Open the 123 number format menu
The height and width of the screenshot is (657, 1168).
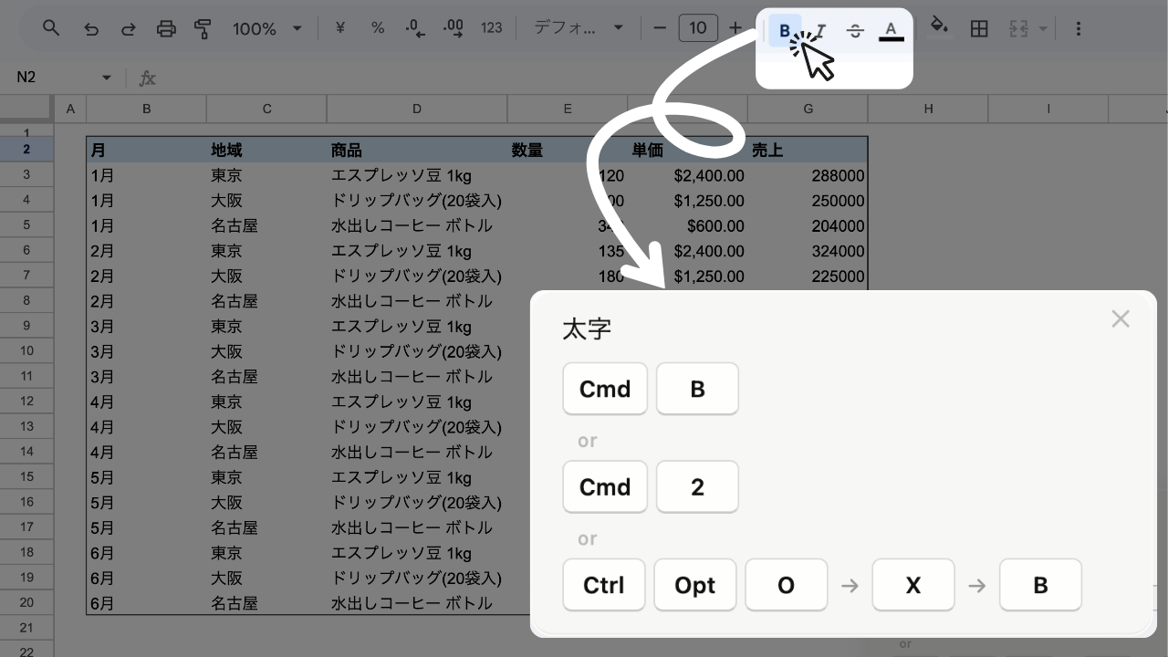[492, 28]
